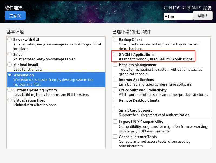Choose the Server base environment
The image size is (216, 163).
[x=10, y=54]
